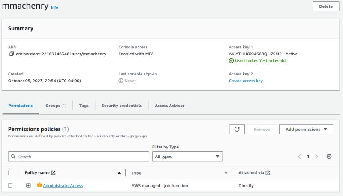The height and width of the screenshot is (196, 343).
Task: Select all policies with the header checkbox
Action: (x=10, y=173)
